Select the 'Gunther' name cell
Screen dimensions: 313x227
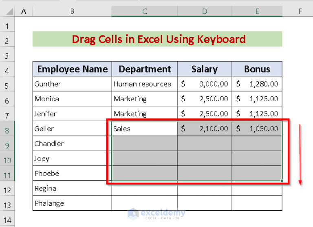(x=72, y=84)
